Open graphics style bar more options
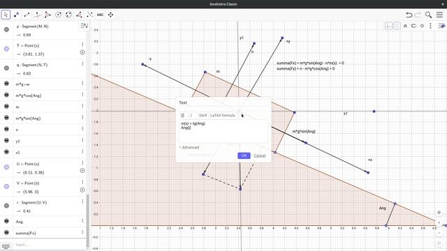The width and height of the screenshot is (447, 251). 430,26
